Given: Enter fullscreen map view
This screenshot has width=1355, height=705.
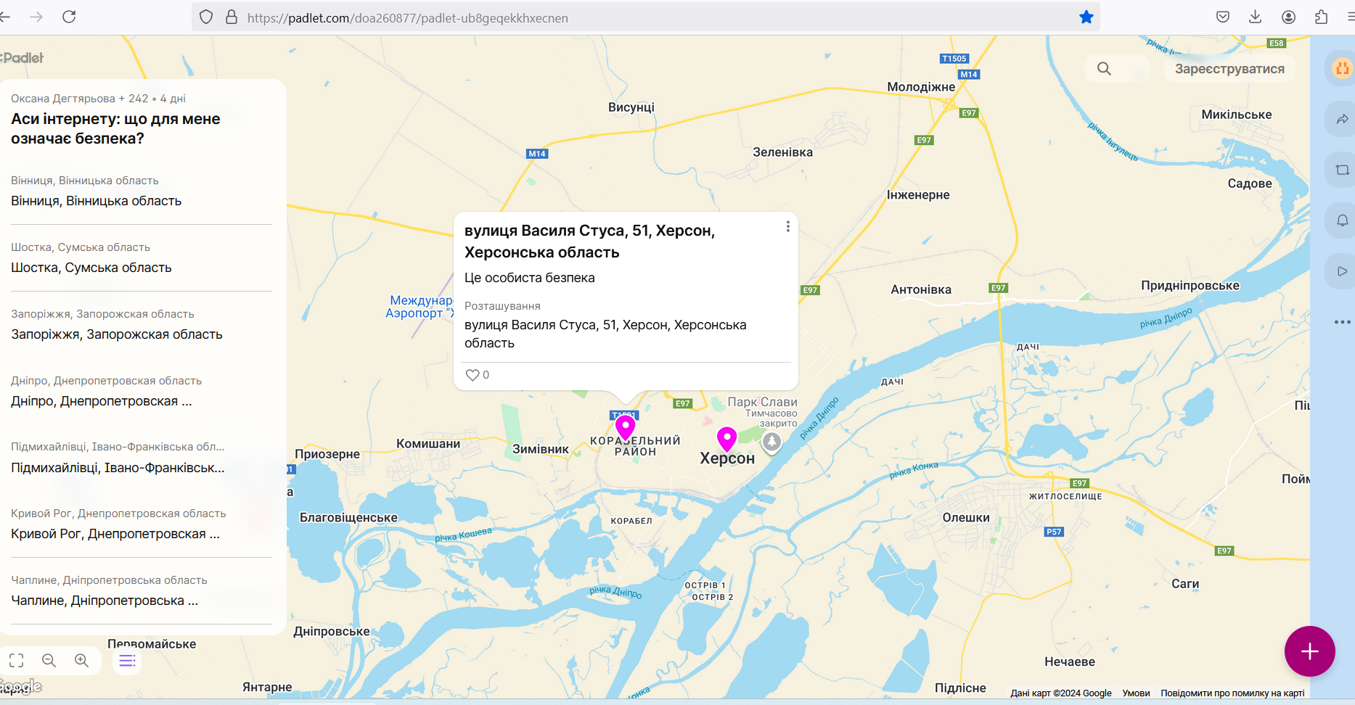Looking at the screenshot, I should click(17, 660).
